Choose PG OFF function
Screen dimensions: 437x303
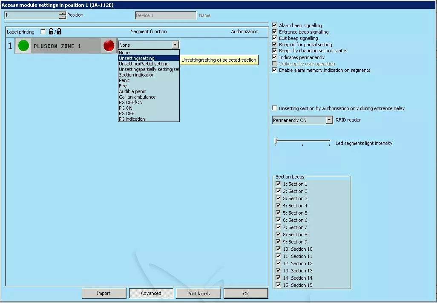point(149,113)
